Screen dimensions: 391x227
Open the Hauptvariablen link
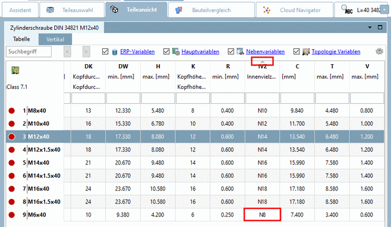tap(200, 52)
